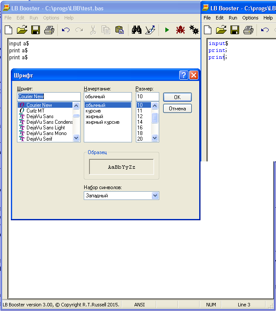This screenshot has width=276, height=312.
Task: Click size list scroll down arrow
Action: coord(154,138)
